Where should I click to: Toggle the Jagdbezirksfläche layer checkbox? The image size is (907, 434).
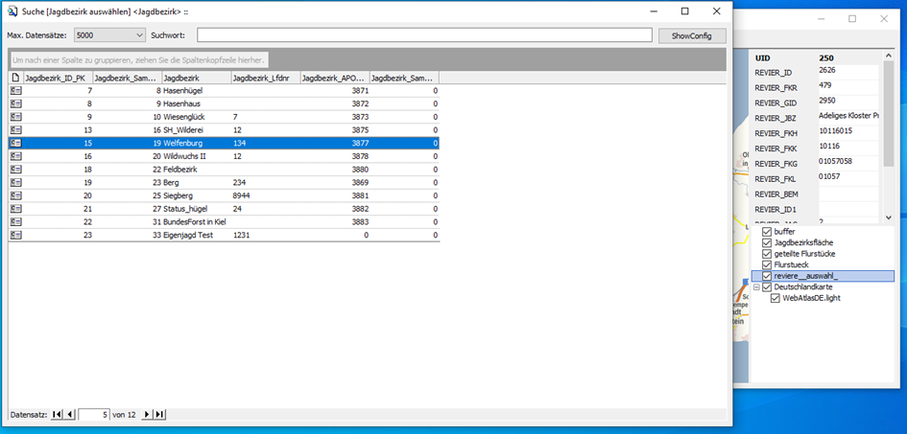point(766,243)
